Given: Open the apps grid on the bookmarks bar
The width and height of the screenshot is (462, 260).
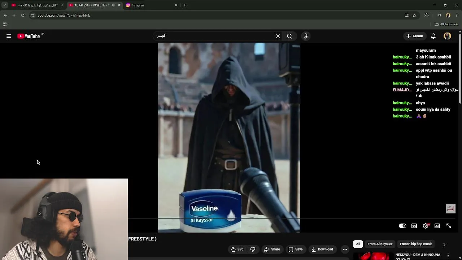Looking at the screenshot, I should coord(5,24).
